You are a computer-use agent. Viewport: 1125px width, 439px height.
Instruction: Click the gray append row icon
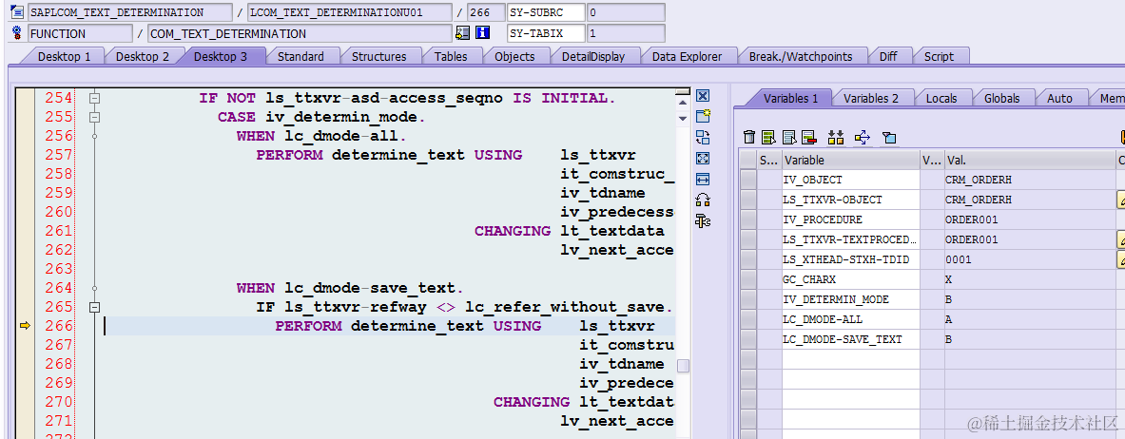tap(789, 137)
